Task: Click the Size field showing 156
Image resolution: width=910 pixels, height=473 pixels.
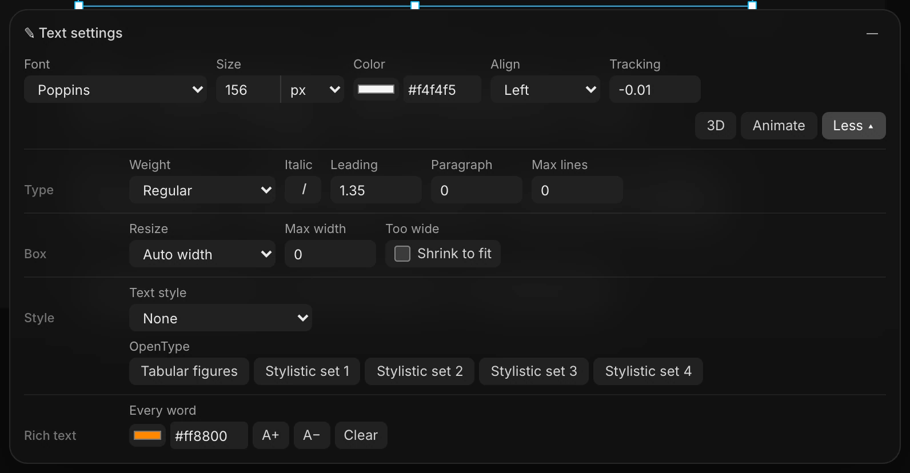Action: pos(248,89)
